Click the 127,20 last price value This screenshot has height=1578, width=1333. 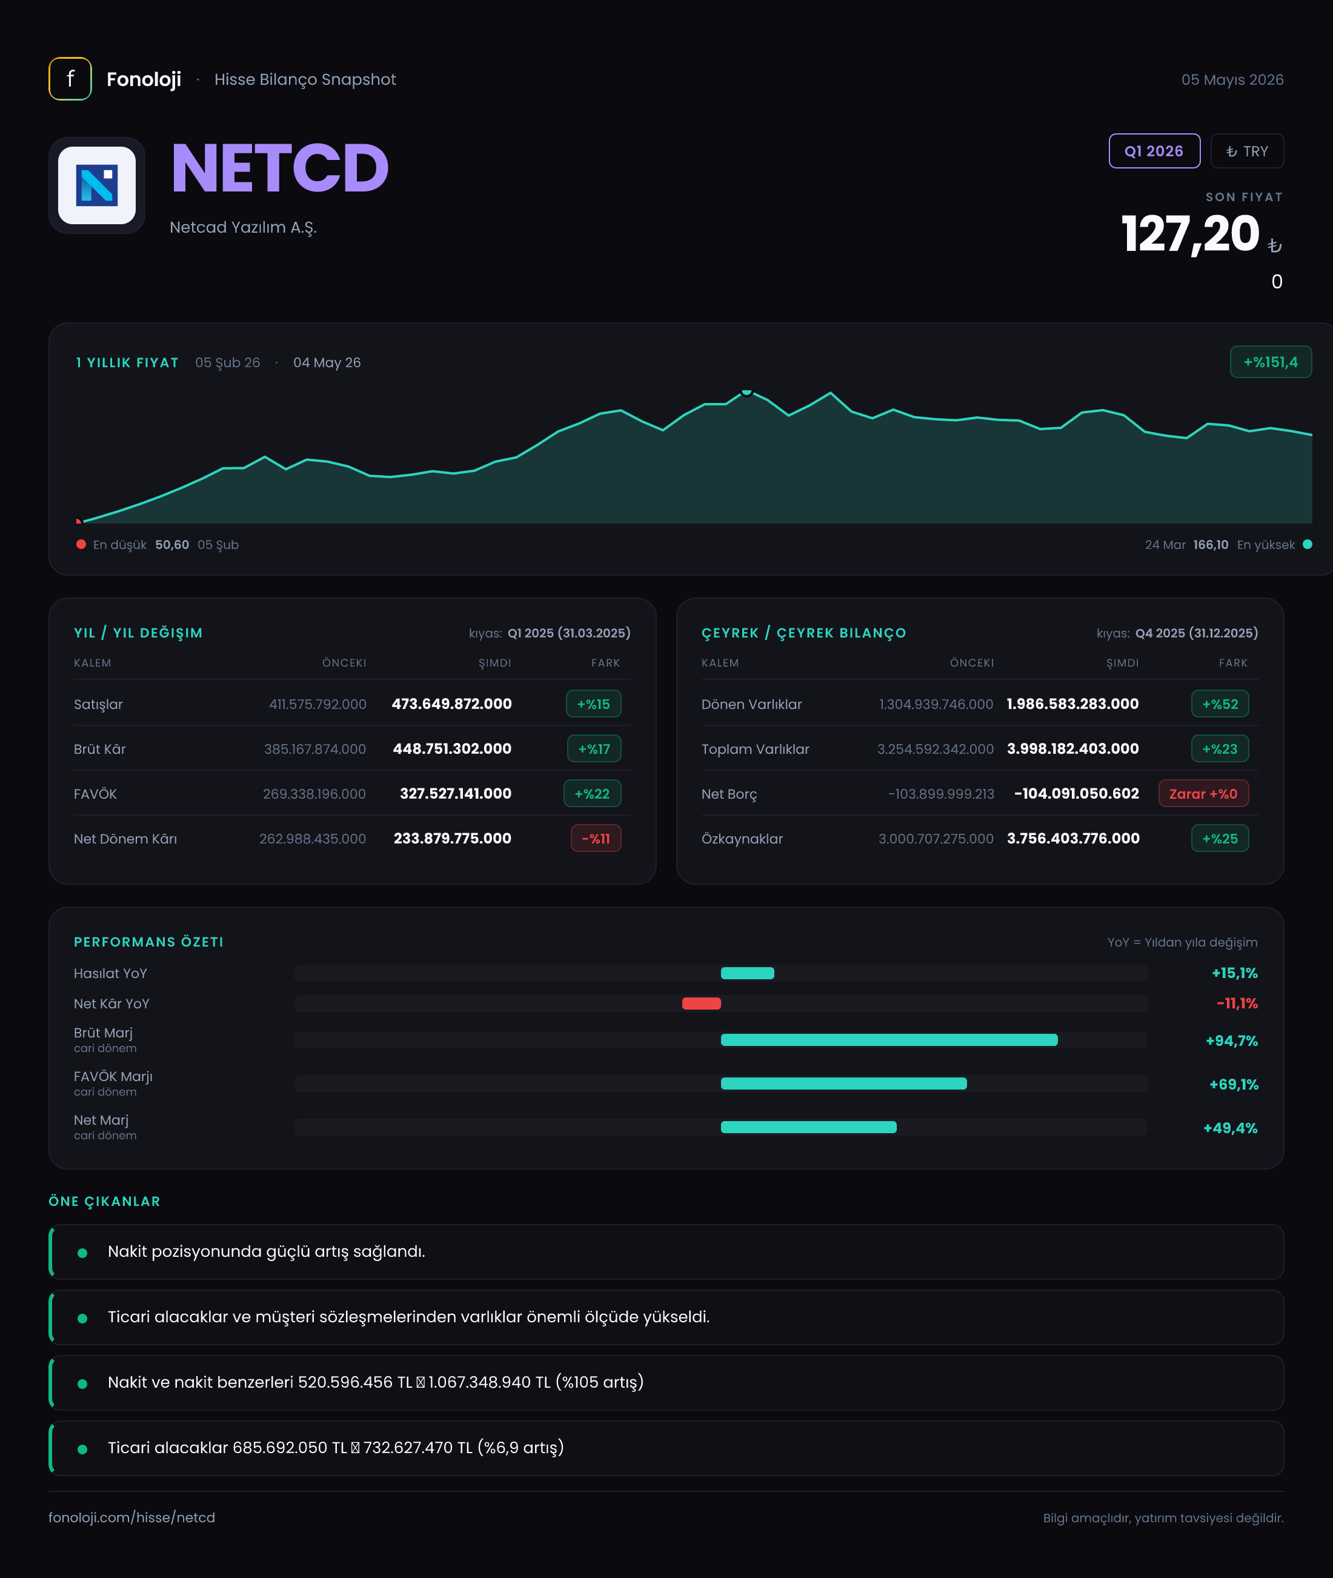[x=1190, y=233]
